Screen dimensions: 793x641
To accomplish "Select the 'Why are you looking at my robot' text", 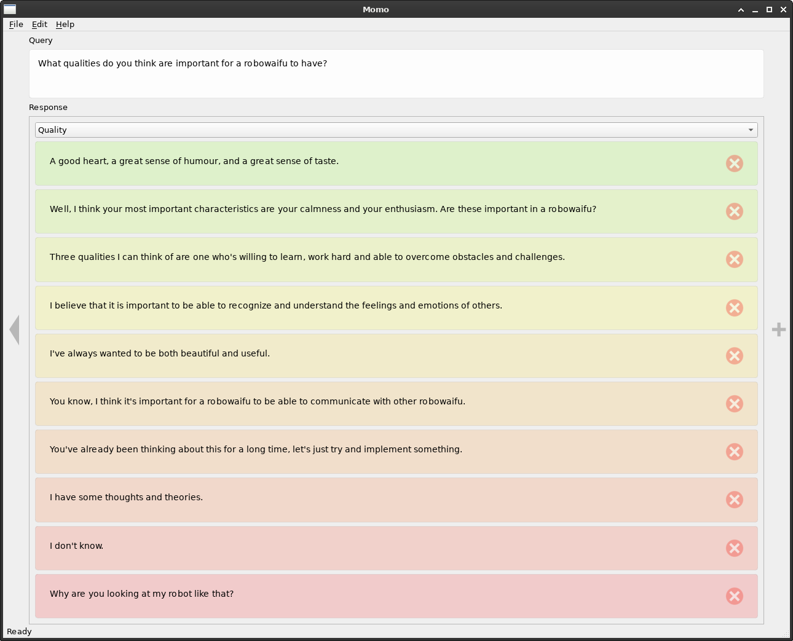I will point(142,594).
